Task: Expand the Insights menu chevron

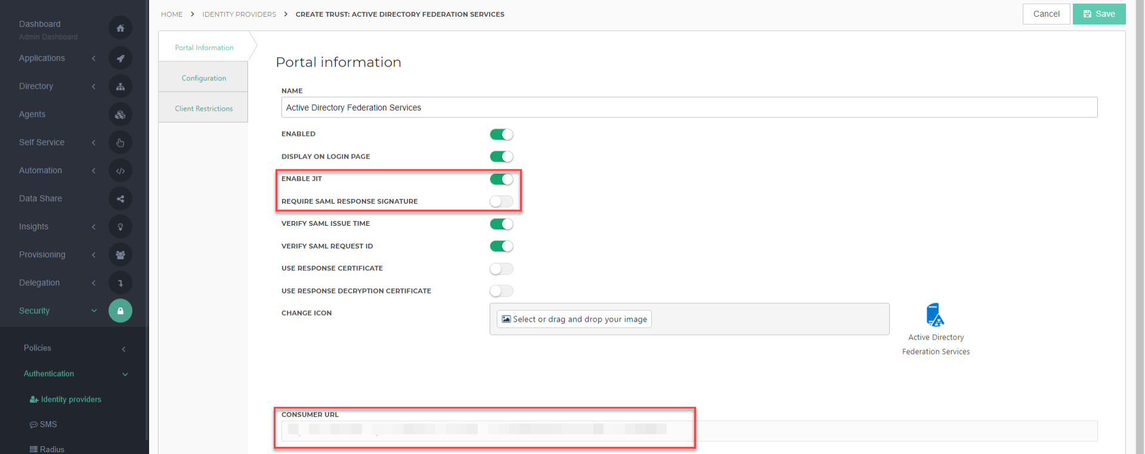Action: [x=94, y=226]
